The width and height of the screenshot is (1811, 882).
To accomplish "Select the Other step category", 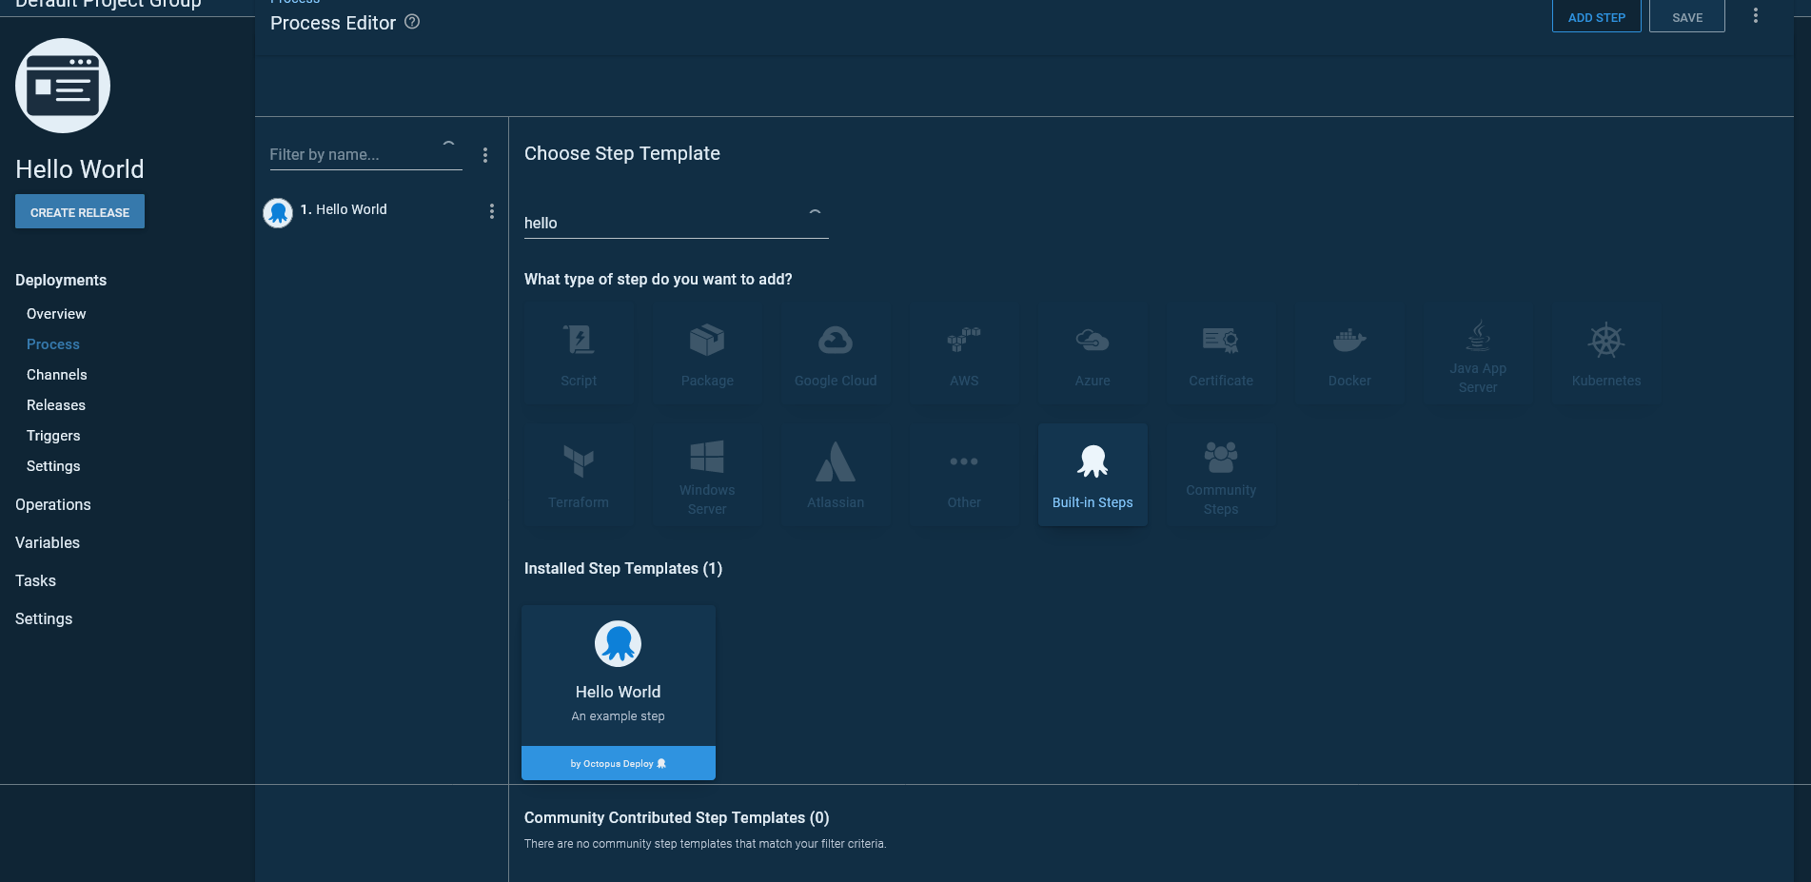I will (964, 475).
